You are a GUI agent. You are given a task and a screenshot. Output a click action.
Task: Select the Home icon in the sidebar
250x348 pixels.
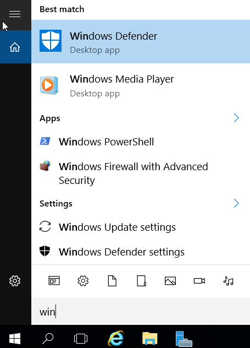[x=15, y=47]
